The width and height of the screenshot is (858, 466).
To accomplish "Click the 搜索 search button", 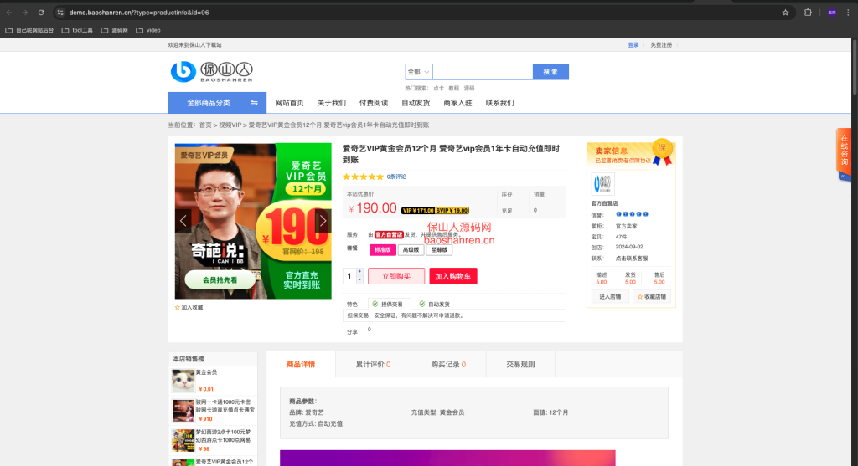I will click(550, 72).
